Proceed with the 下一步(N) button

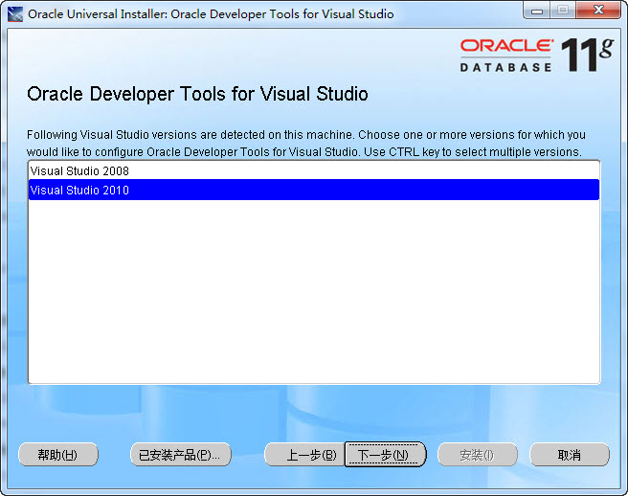tap(385, 455)
